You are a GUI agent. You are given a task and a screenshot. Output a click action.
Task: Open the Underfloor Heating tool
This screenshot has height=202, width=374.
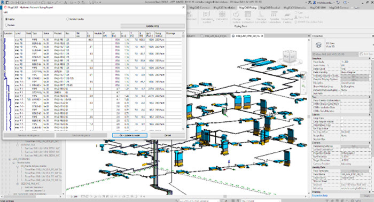click(x=287, y=17)
